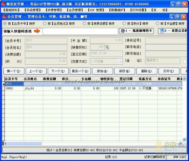The height and width of the screenshot is (161, 189).
Task: Close the member management inner window
Action: pos(184,17)
